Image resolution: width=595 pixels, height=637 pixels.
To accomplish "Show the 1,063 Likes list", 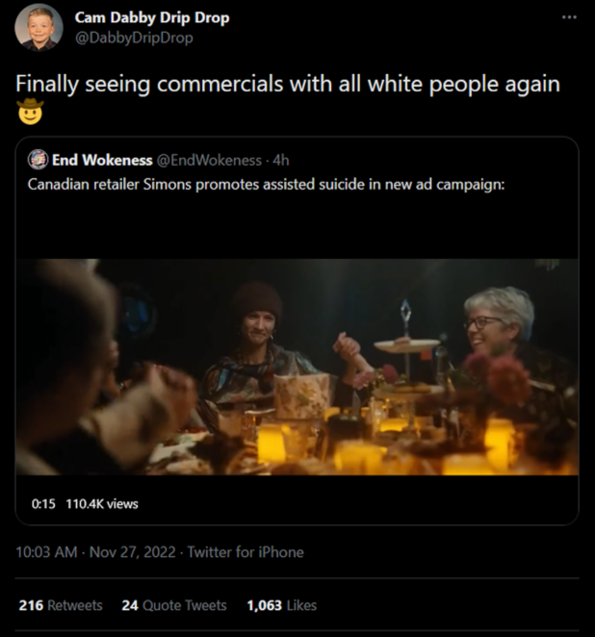I will [282, 605].
